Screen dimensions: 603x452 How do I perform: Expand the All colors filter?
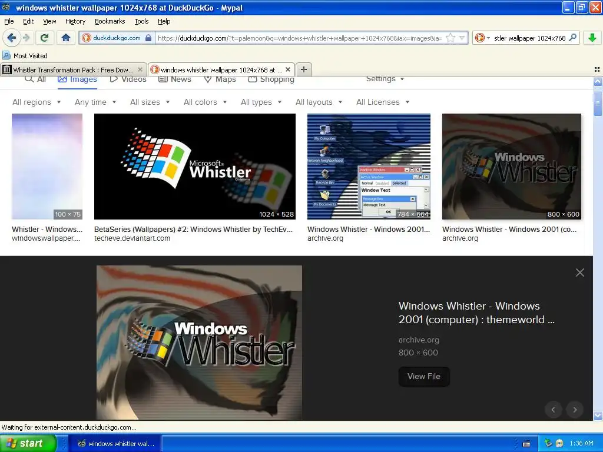(x=205, y=102)
